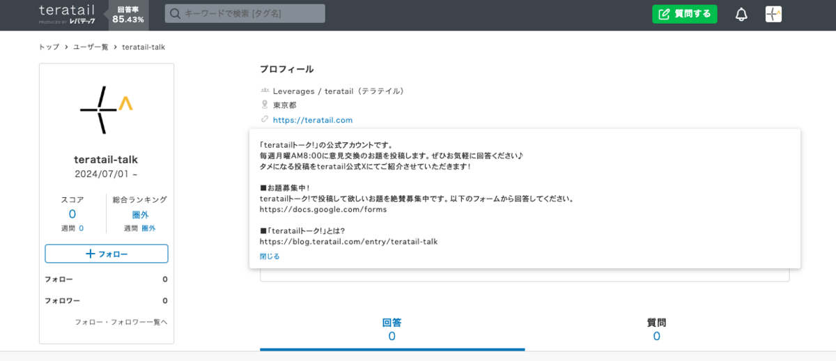
Task: Click the 回答率 85.43% badge
Action: pos(128,14)
